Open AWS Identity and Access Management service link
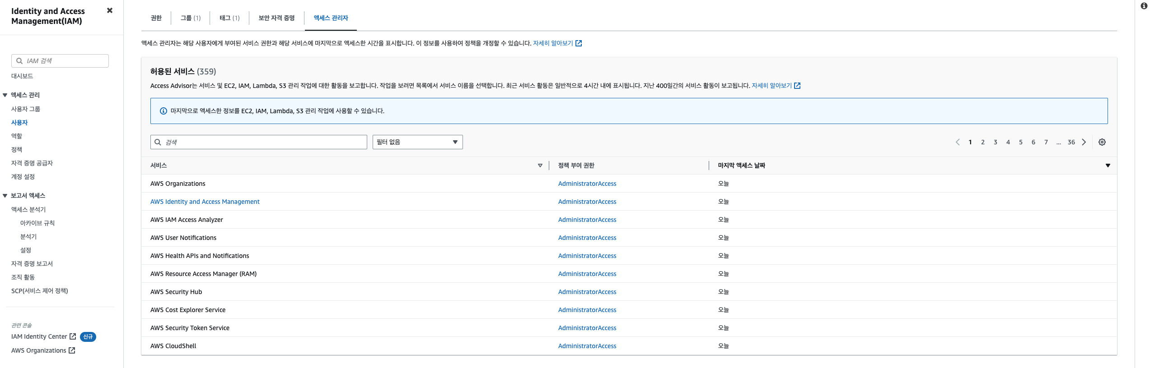Screen dimensions: 1150x368 point(205,202)
